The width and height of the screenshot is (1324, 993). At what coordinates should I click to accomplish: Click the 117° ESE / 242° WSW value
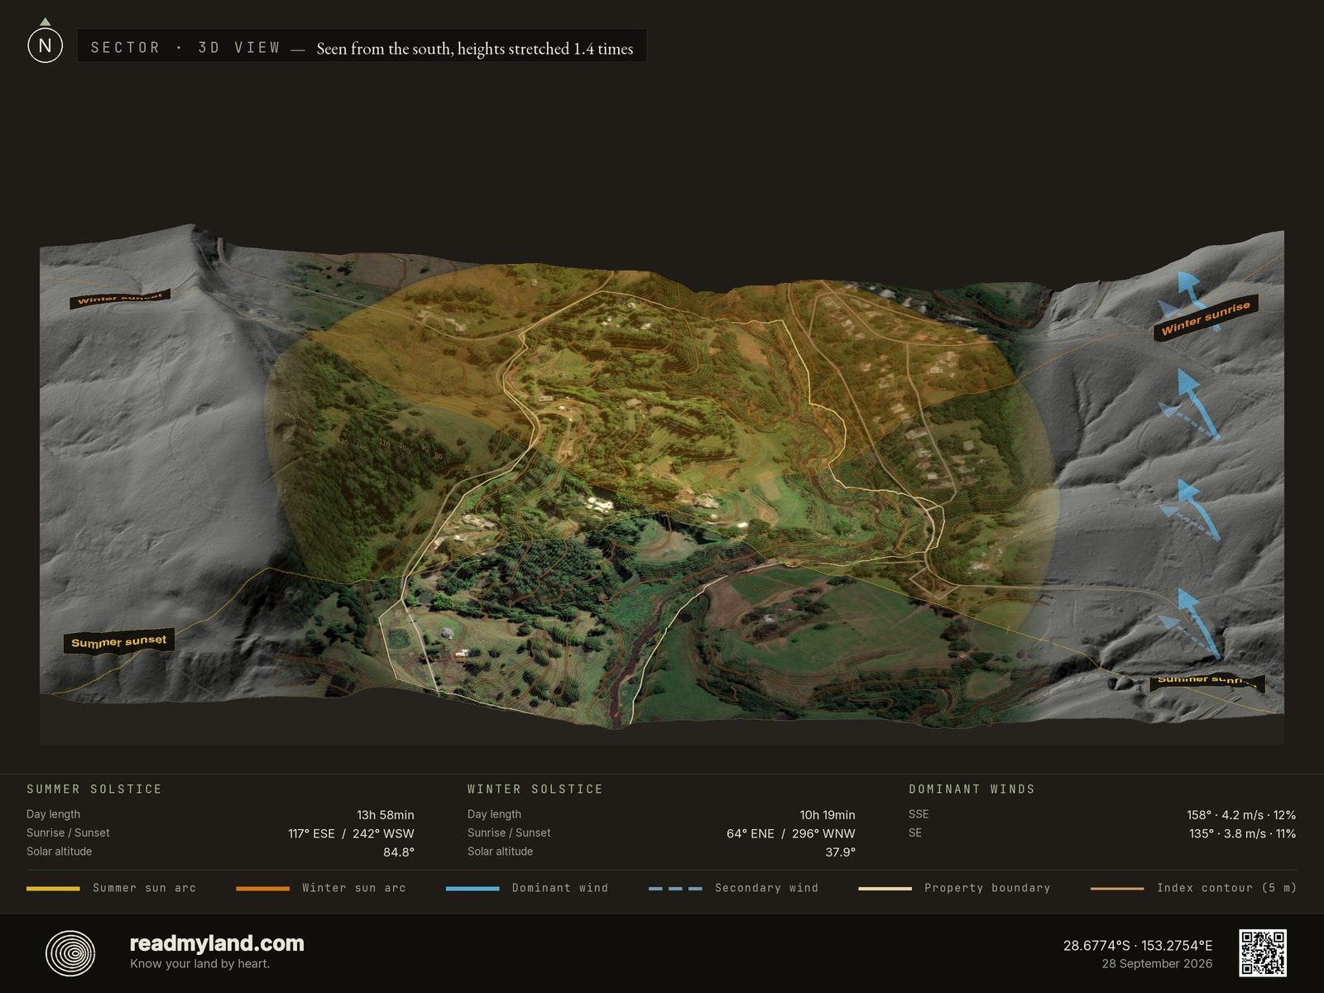tap(351, 833)
